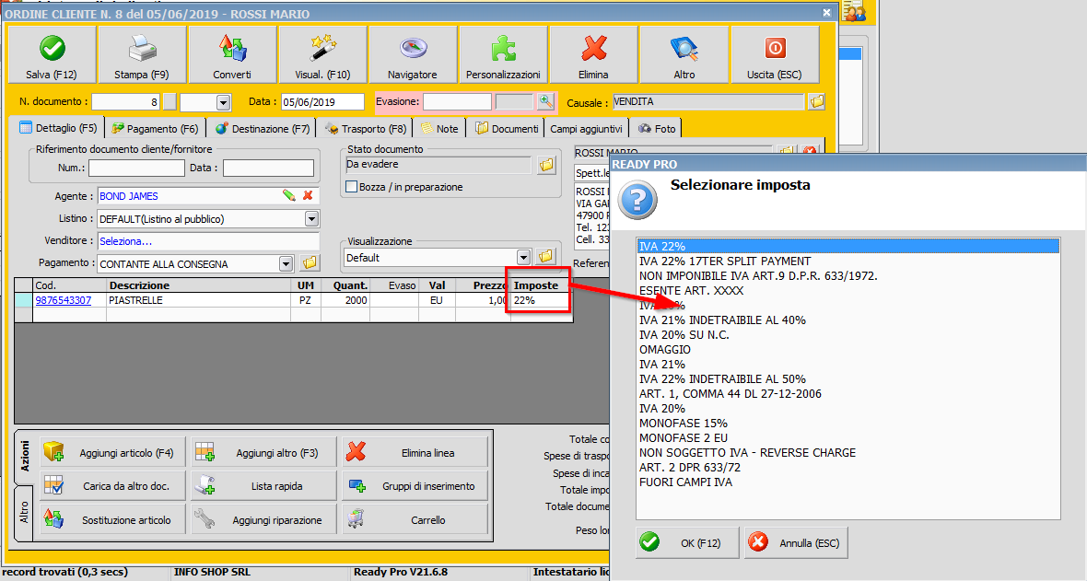Confirm with OK (F12) in dialog
The height and width of the screenshot is (581, 1087).
(688, 543)
